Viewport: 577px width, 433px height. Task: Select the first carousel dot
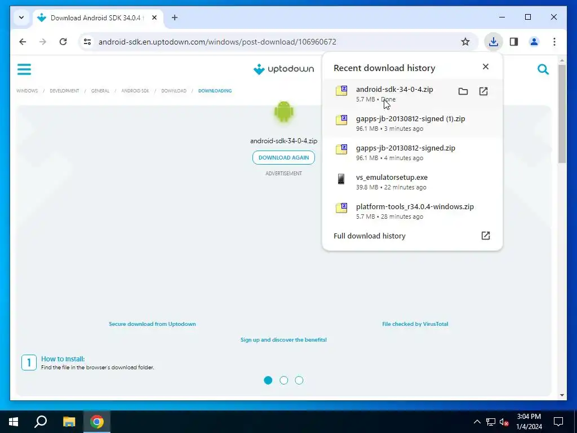pos(268,381)
